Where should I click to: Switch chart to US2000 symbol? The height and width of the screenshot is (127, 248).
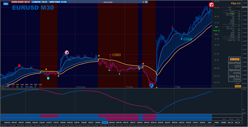[x=223, y=122]
